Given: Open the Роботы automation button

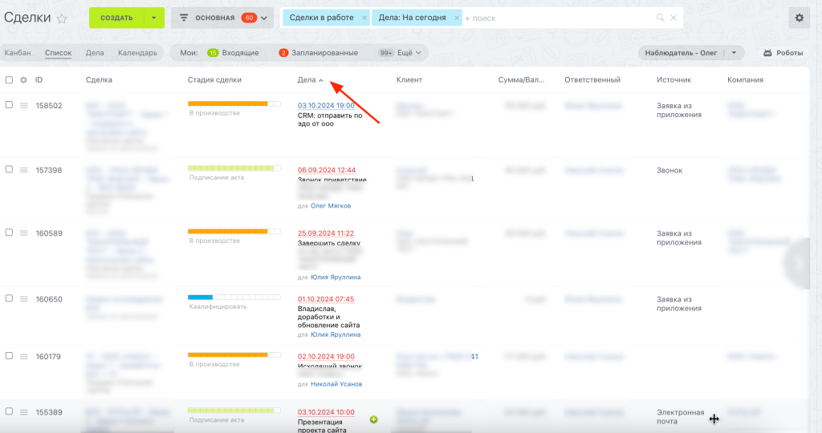Looking at the screenshot, I should pyautogui.click(x=783, y=53).
